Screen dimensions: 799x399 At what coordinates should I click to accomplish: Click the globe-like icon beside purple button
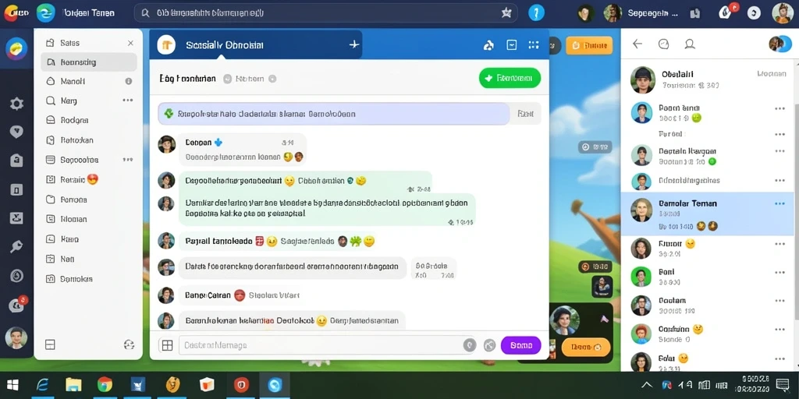490,345
